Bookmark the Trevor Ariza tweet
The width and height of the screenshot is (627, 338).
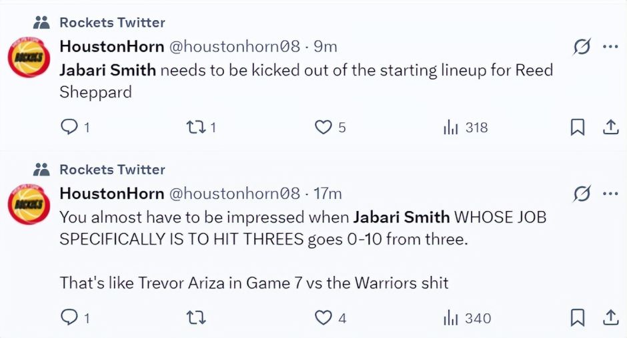[578, 318]
